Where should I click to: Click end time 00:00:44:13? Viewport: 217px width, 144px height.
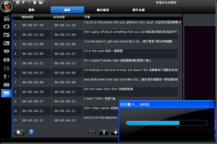pyautogui.click(x=65, y=121)
